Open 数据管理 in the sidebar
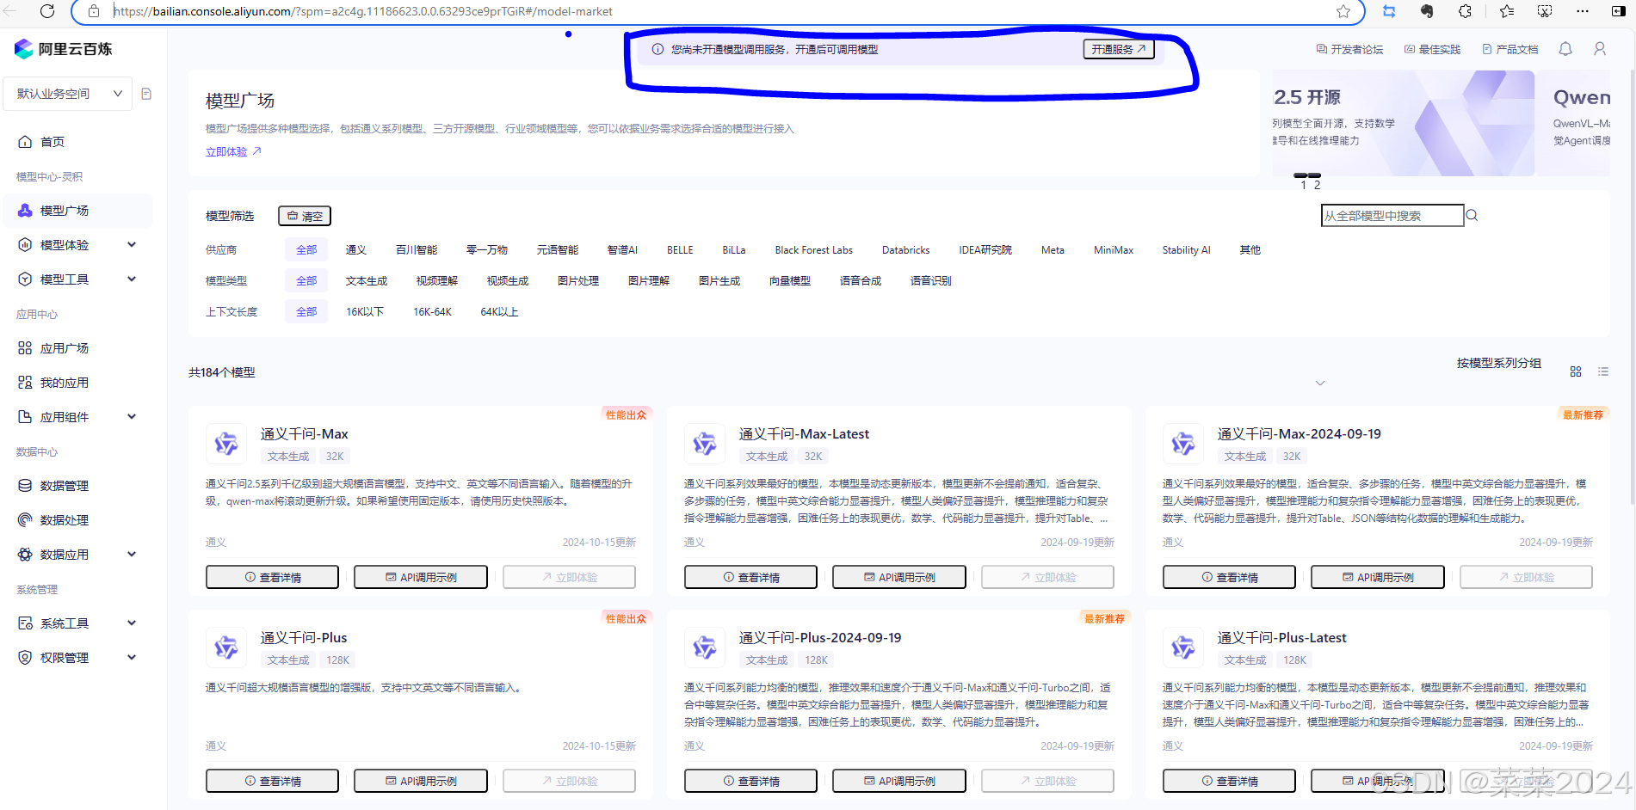The image size is (1636, 810). point(77,486)
